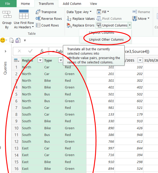Click the Rename column command
The image size is (158, 173).
coord(141,12)
